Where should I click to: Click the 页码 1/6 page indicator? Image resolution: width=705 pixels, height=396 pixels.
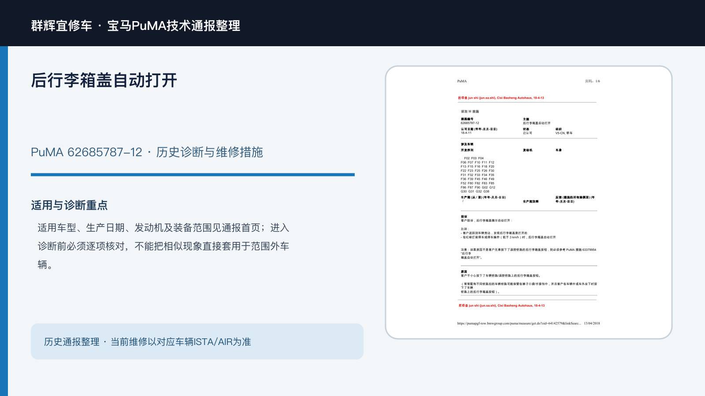[592, 81]
